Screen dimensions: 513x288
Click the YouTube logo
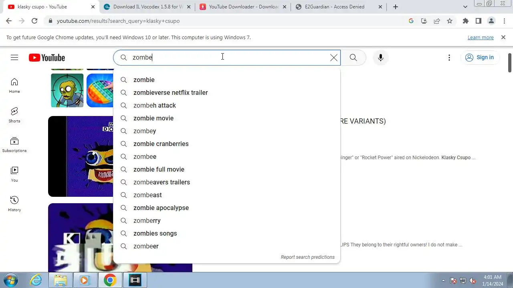click(47, 58)
